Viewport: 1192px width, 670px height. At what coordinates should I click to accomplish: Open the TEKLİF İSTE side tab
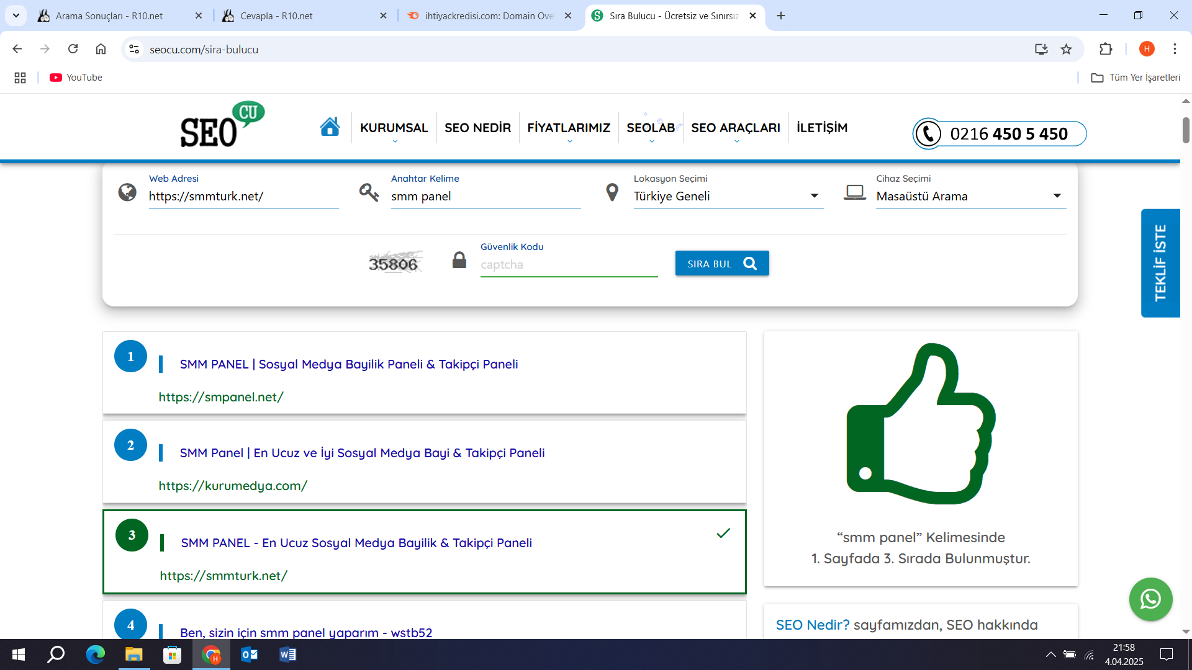(1160, 263)
